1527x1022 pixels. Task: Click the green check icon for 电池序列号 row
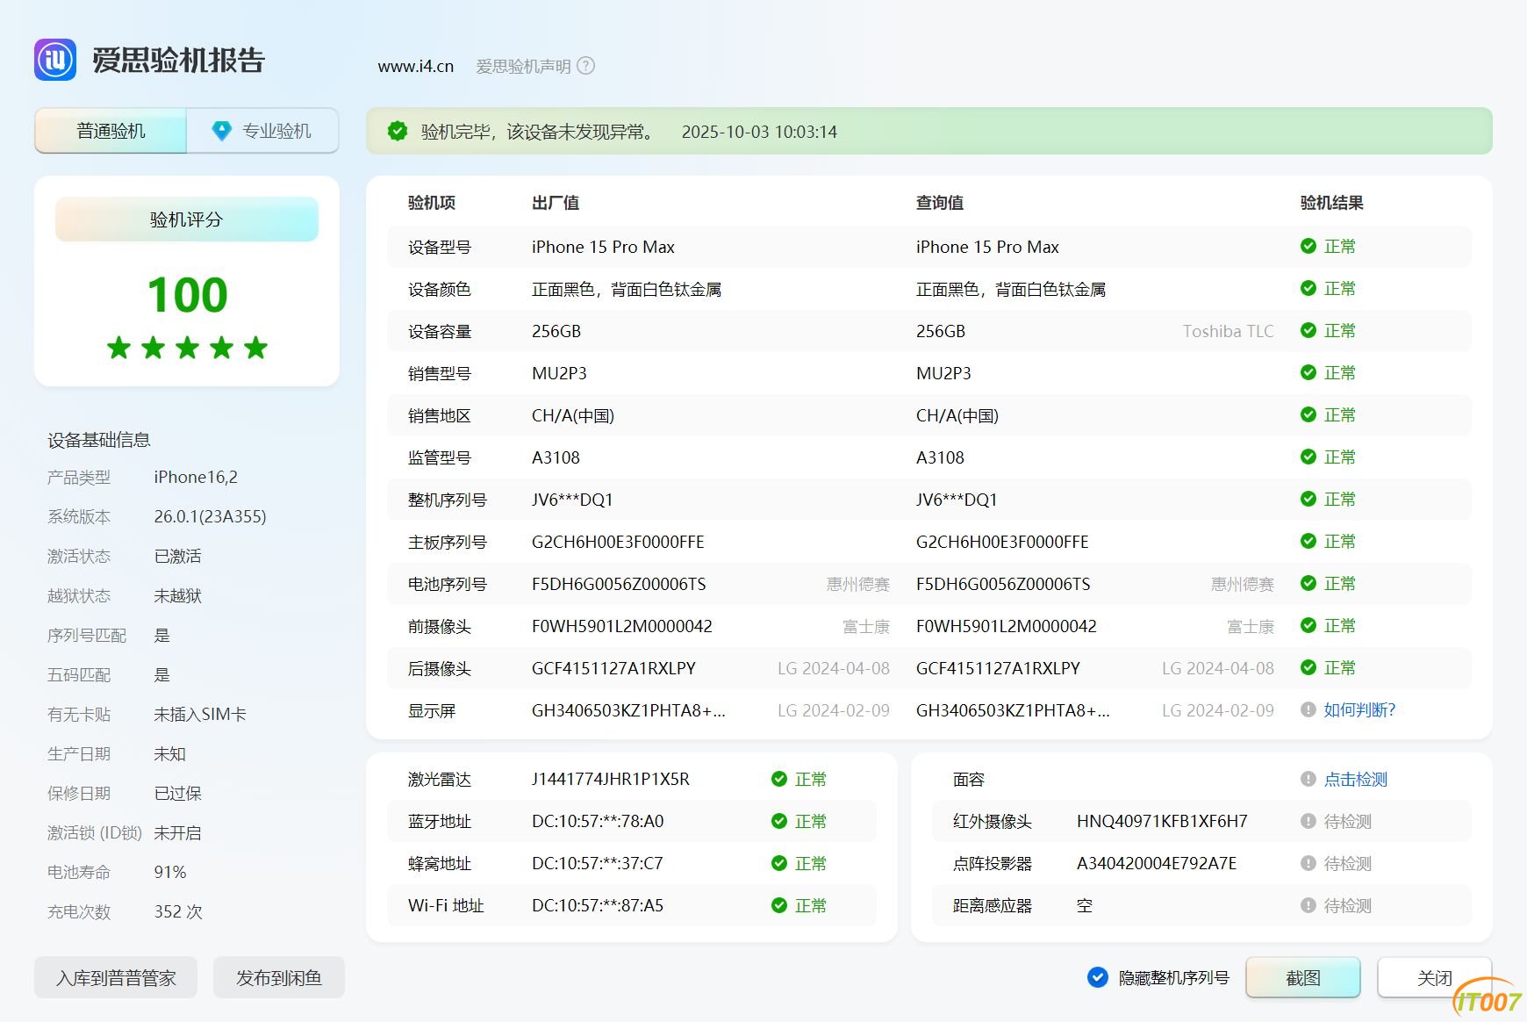pyautogui.click(x=1308, y=584)
